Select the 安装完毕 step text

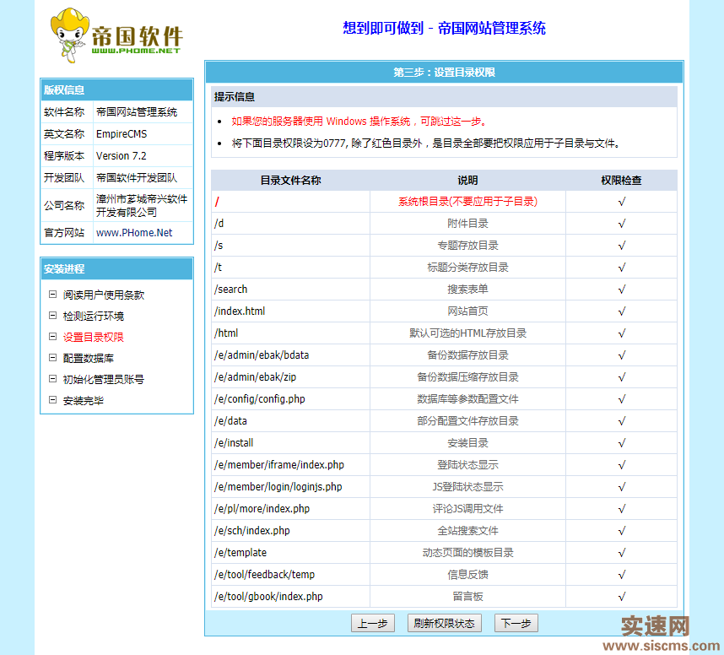[x=83, y=400]
